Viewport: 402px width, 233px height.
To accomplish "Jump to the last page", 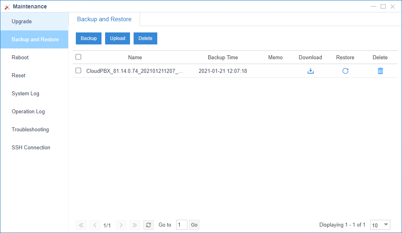I will point(135,225).
